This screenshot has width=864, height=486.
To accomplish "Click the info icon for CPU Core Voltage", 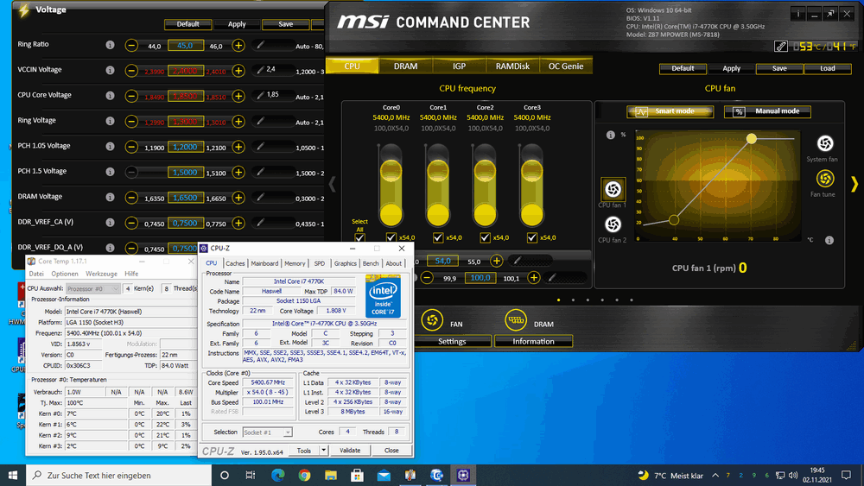I will (x=111, y=96).
